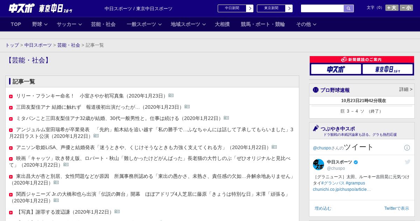Click the search magnifier button
The height and width of the screenshot is (221, 420).
tap(349, 8)
